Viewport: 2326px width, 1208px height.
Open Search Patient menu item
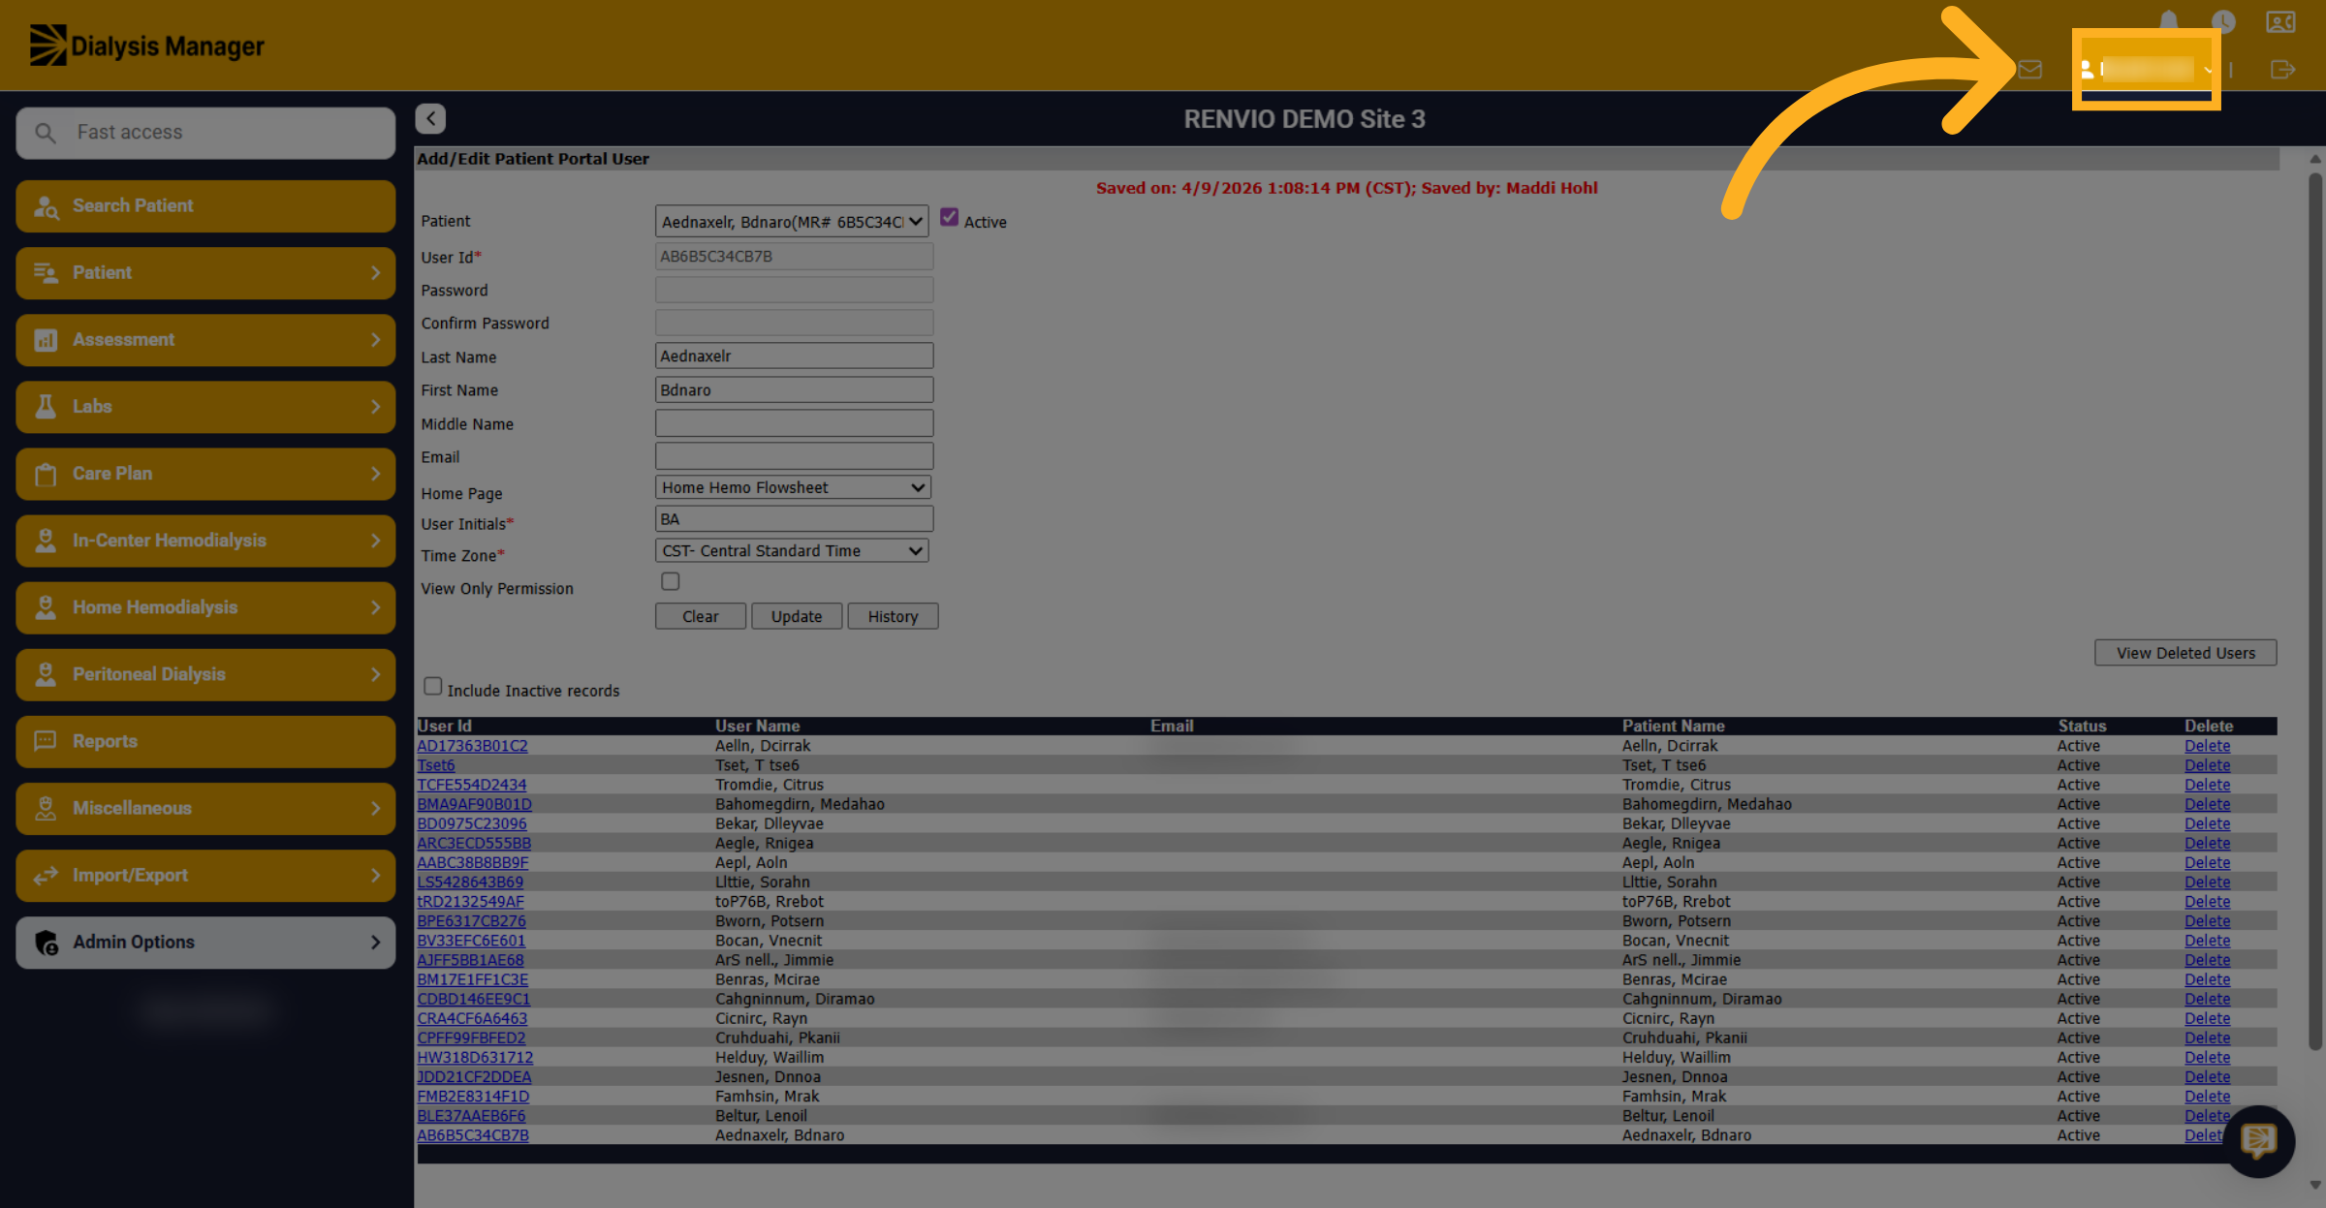tap(205, 206)
